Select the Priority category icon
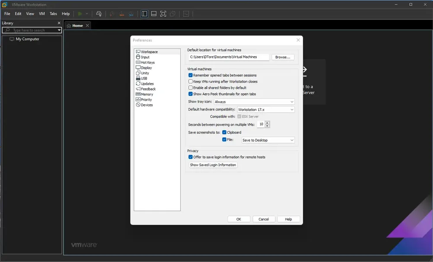 [x=138, y=99]
